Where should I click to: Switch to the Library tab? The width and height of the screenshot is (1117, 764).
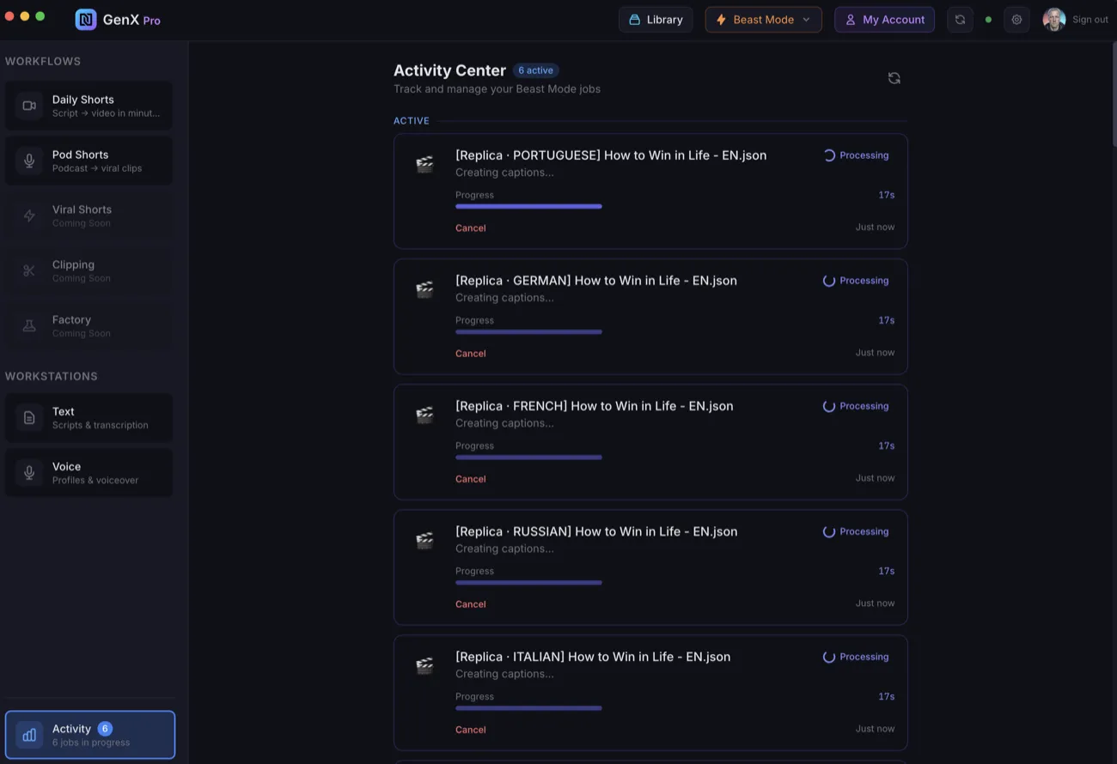click(x=656, y=19)
